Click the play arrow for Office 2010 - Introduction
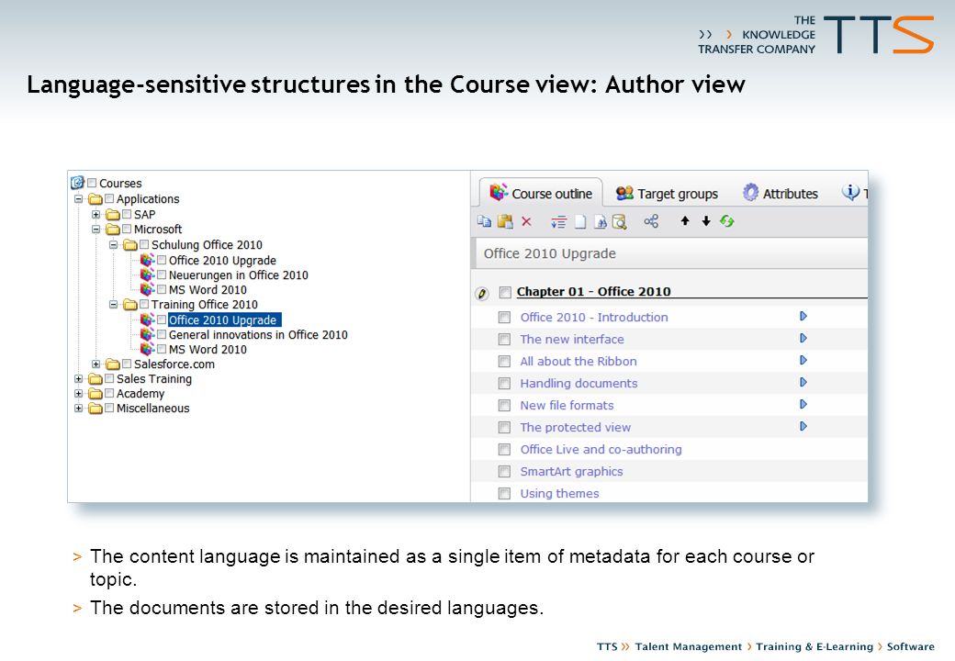 point(803,316)
